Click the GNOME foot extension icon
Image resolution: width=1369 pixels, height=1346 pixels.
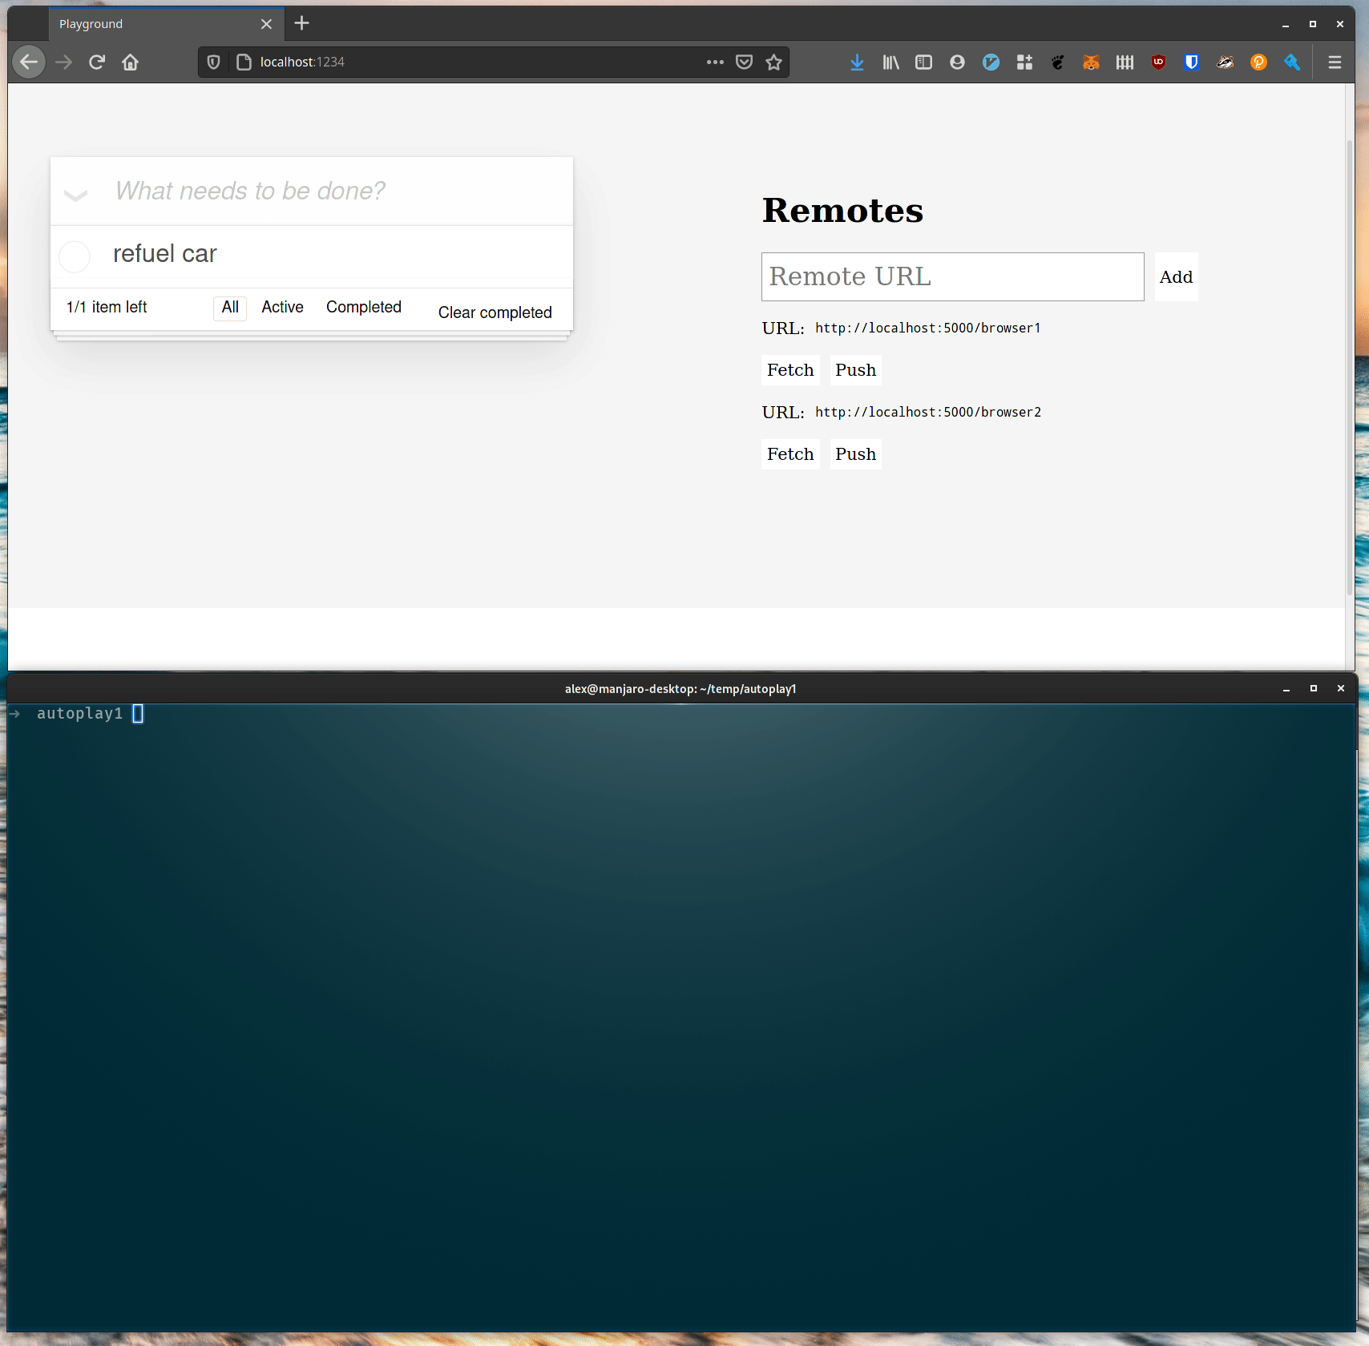[1058, 62]
